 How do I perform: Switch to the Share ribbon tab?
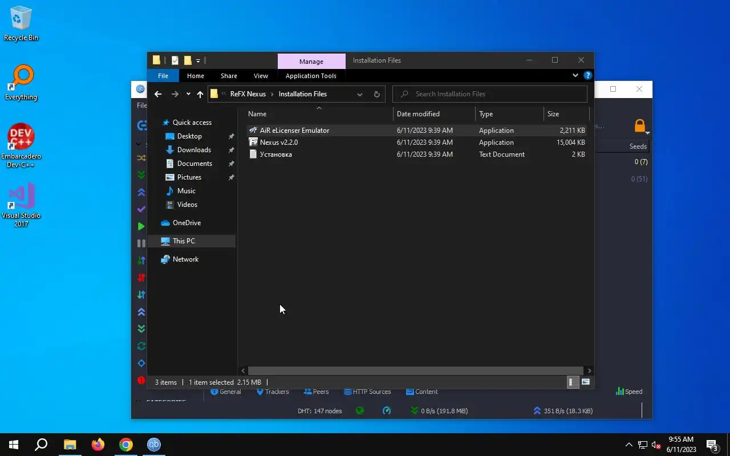tap(229, 76)
